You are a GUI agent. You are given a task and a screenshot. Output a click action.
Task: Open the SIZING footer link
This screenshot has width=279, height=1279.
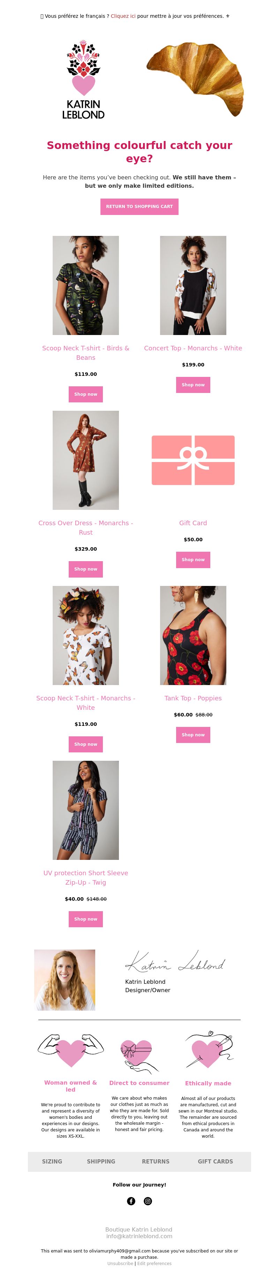(52, 1161)
